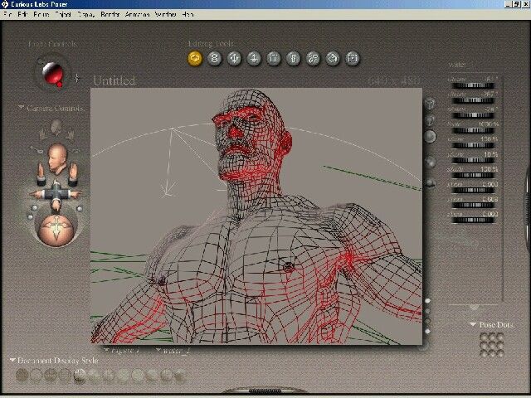Enable the Chain Break editing tool
Viewport: 531px width, 398px height.
coord(313,58)
